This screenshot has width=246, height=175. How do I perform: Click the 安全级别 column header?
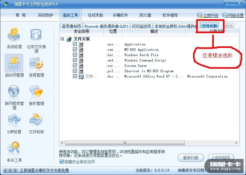(x=81, y=32)
